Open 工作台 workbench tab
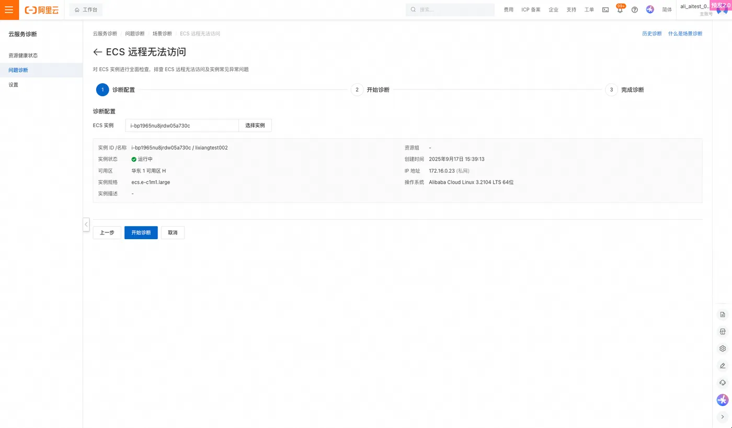This screenshot has width=732, height=428. click(86, 10)
